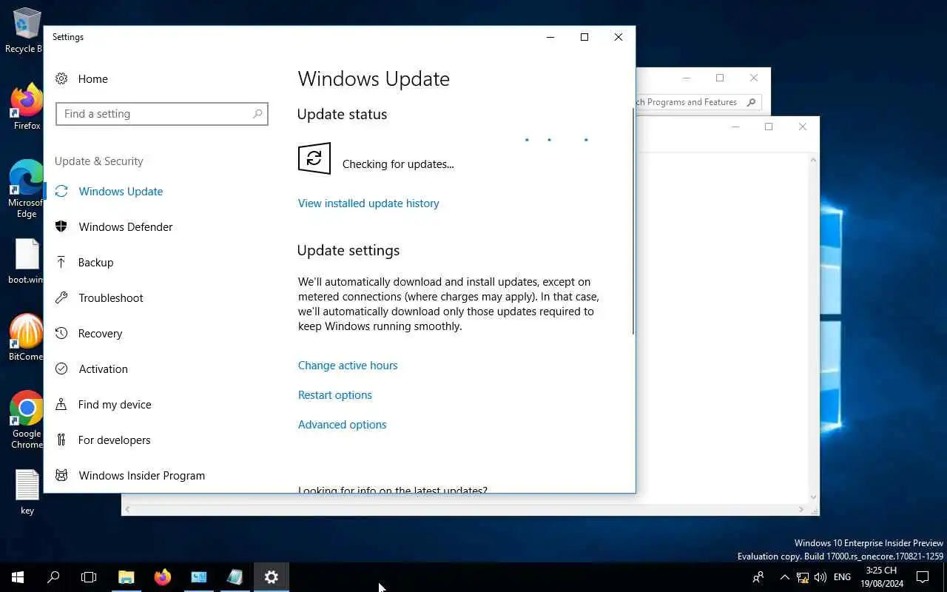Show hidden tray icons chevron
This screenshot has height=592, width=947.
[785, 577]
